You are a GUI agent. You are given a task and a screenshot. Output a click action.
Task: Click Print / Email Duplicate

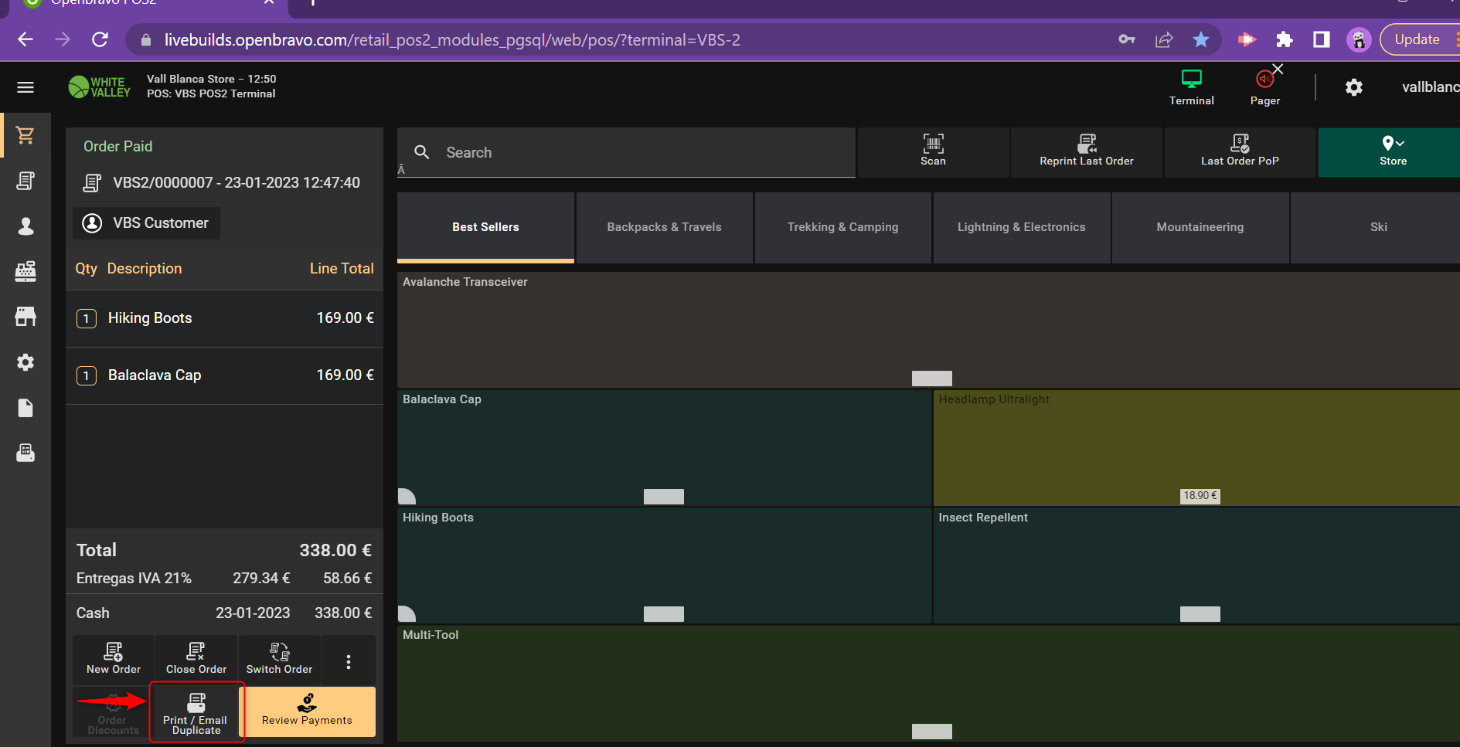[x=196, y=712]
